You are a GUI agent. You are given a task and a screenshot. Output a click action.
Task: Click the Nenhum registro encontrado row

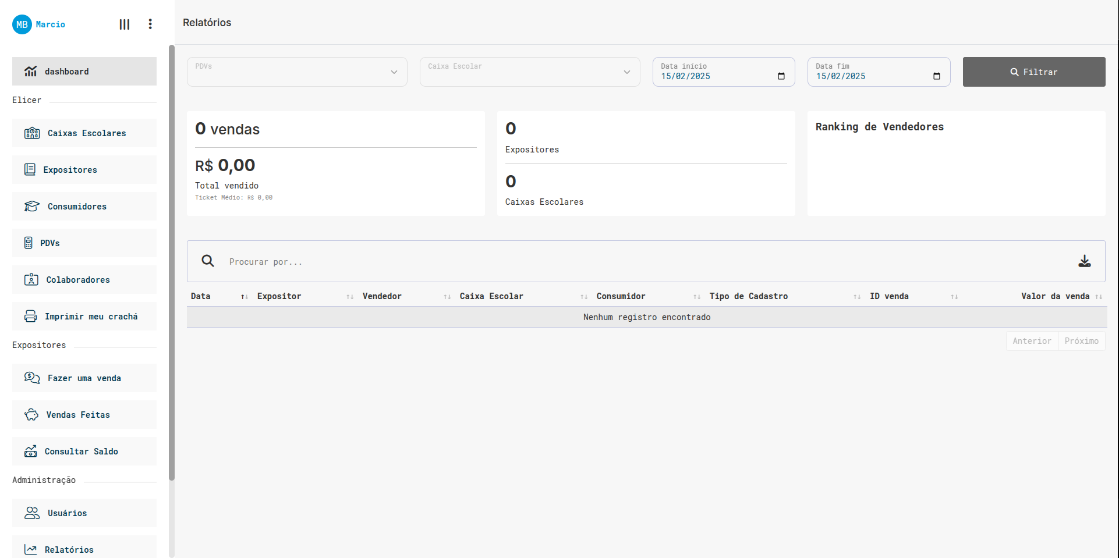647,317
